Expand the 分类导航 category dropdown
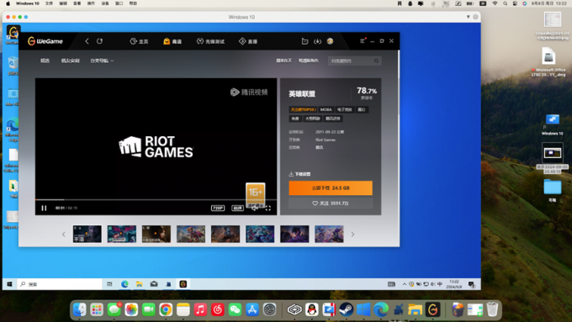Viewport: 572px width, 322px height. pyautogui.click(x=102, y=61)
